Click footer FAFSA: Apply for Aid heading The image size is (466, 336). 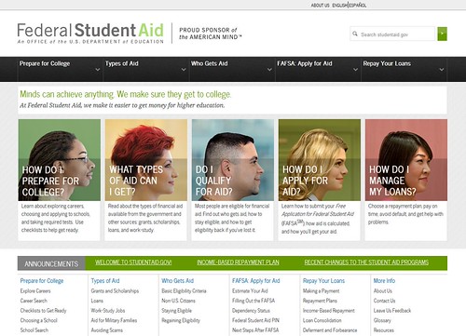[x=256, y=281]
